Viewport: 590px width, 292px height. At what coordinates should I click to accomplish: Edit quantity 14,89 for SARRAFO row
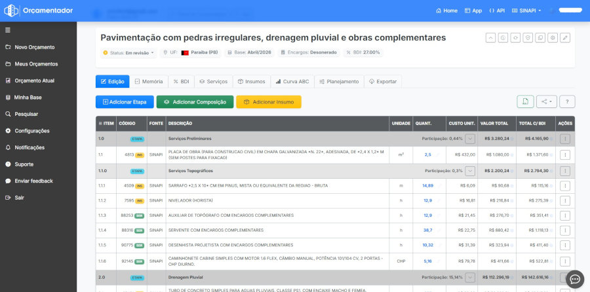[x=428, y=186]
